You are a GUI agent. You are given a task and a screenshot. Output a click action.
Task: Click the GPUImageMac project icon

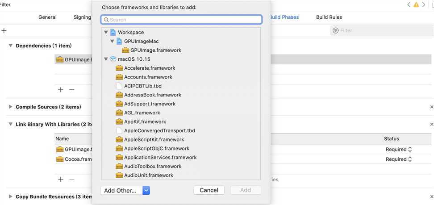point(119,41)
